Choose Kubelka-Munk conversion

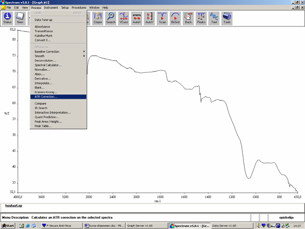coord(58,36)
